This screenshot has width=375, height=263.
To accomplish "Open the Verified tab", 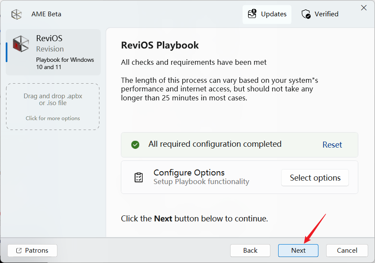I will pyautogui.click(x=320, y=14).
